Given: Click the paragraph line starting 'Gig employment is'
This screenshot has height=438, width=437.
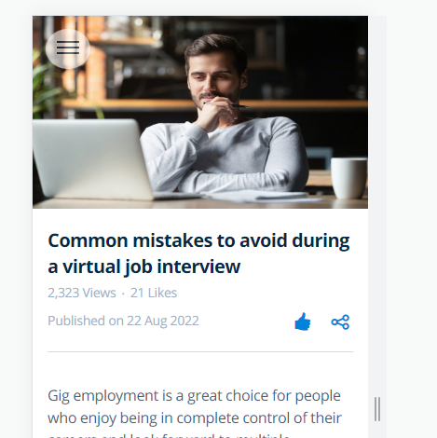Looking at the screenshot, I should click(194, 396).
